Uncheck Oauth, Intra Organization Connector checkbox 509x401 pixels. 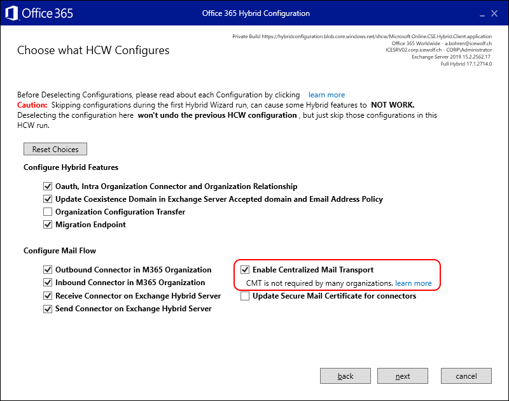[48, 186]
